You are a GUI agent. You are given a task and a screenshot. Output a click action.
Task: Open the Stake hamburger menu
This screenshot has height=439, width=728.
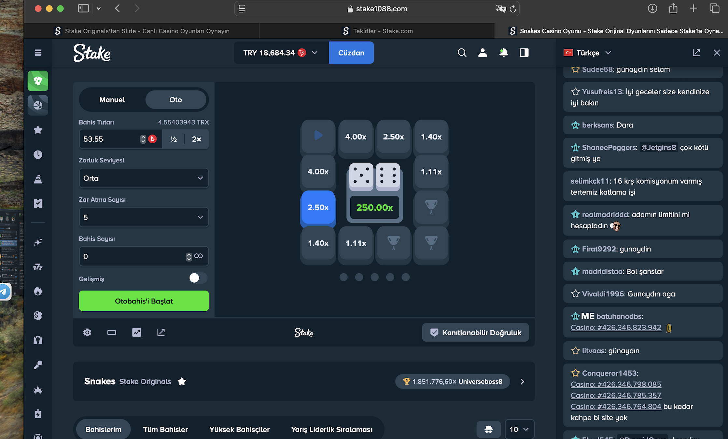pos(38,53)
